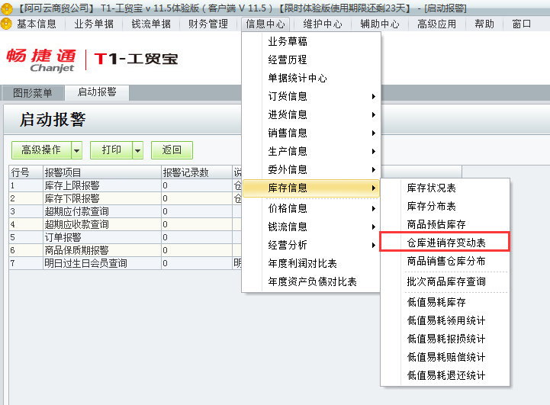
Task: Open the 钱流单据 menu
Action: coord(151,24)
